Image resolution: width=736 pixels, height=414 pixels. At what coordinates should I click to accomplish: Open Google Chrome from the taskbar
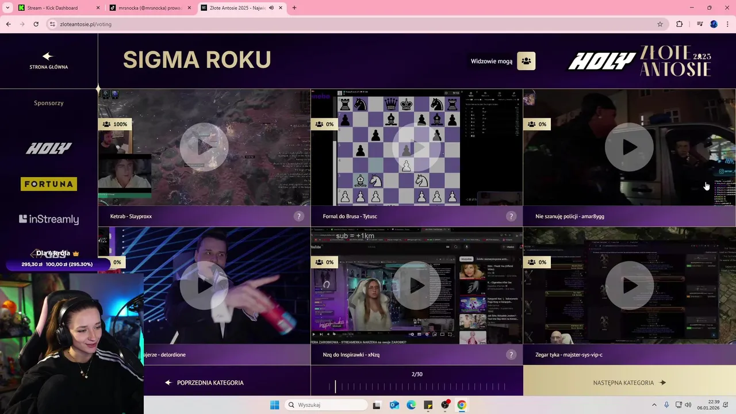pos(462,405)
